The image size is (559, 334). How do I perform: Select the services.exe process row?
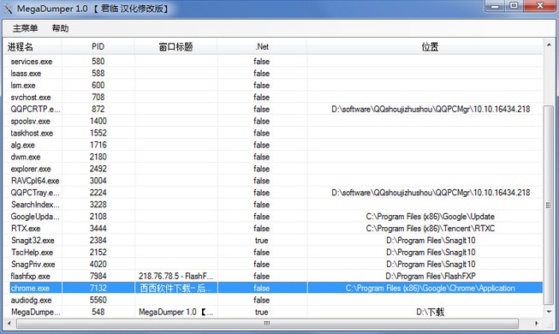273,62
